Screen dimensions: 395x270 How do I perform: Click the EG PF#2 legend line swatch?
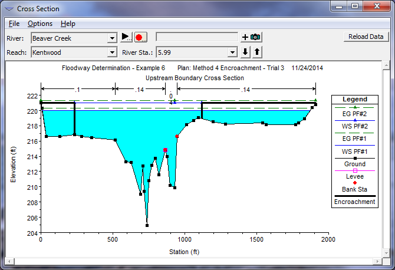tap(355, 107)
